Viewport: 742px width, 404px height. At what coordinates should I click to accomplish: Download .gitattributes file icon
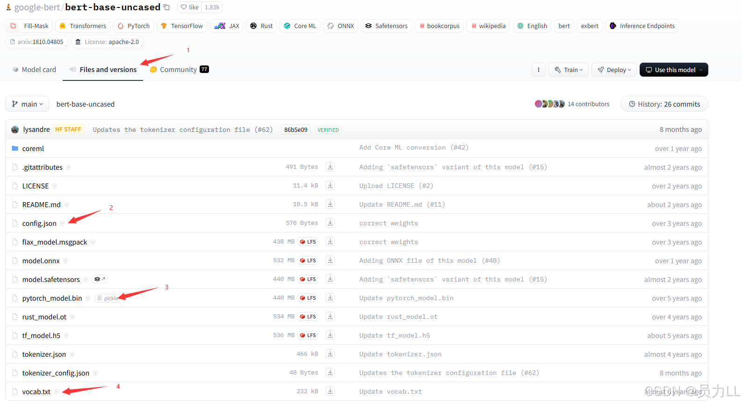330,167
